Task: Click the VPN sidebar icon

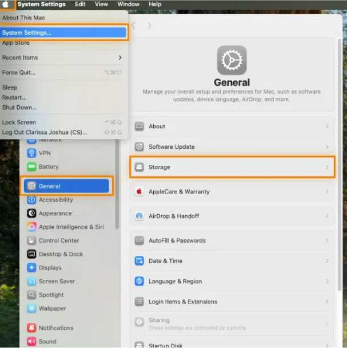Action: click(x=31, y=153)
